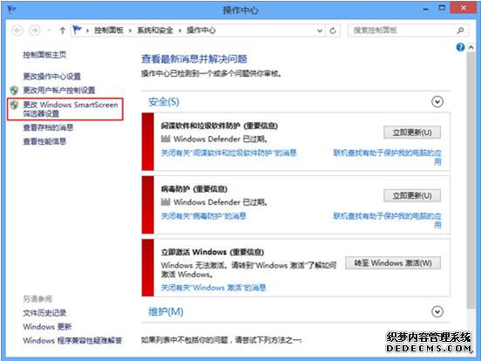The image size is (481, 361).
Task: Open 更改用户帐户控制设置
Action: pyautogui.click(x=59, y=90)
